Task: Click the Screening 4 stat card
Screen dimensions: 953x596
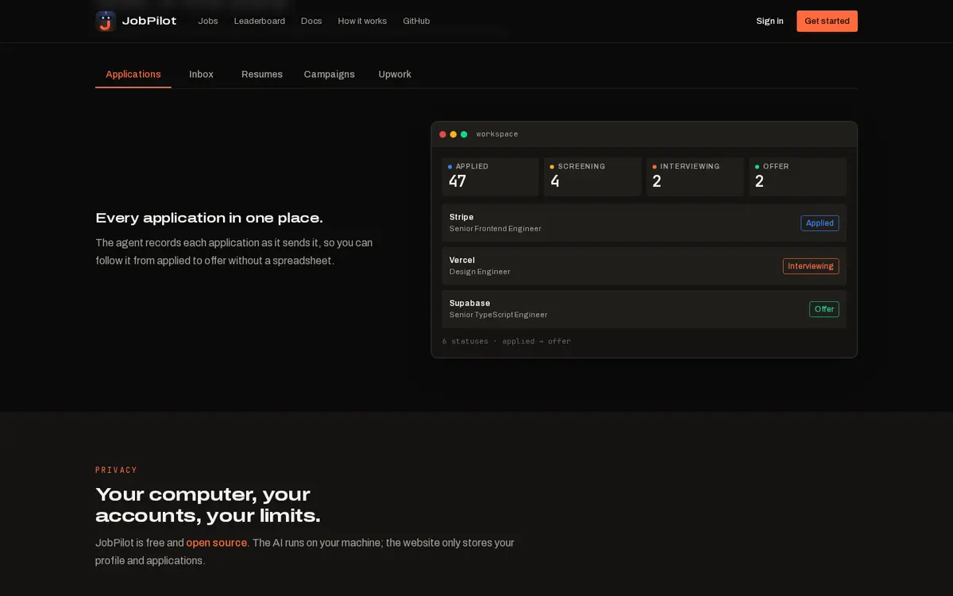Action: [x=592, y=176]
